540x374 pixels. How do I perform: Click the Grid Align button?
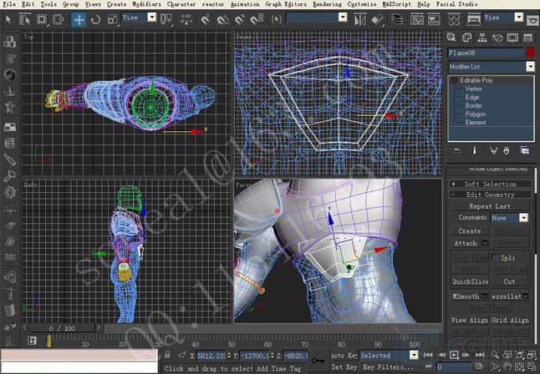[x=510, y=320]
